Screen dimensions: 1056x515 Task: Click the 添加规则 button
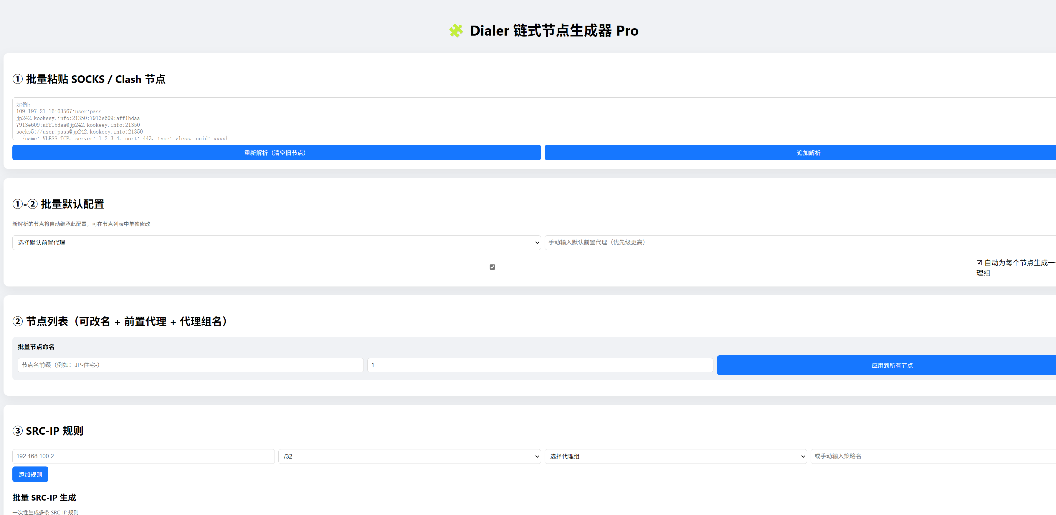coord(30,474)
